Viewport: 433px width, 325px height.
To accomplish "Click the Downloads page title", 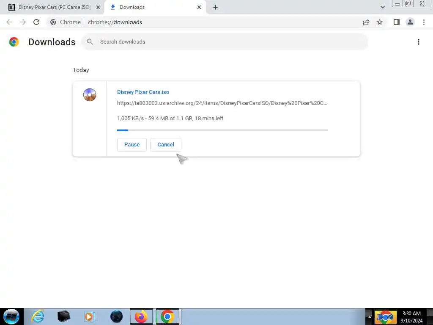I will pyautogui.click(x=52, y=42).
